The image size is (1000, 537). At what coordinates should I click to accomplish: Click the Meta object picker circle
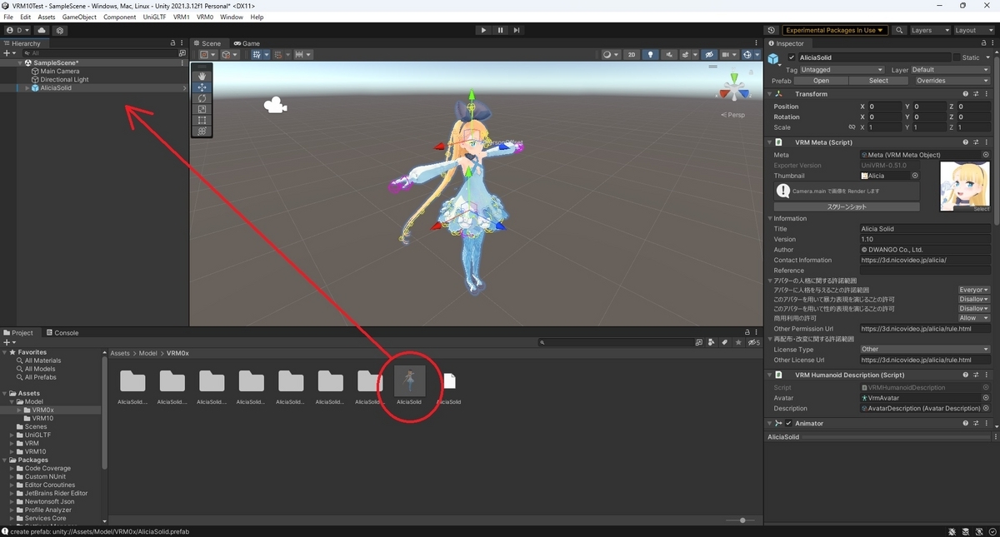click(986, 155)
